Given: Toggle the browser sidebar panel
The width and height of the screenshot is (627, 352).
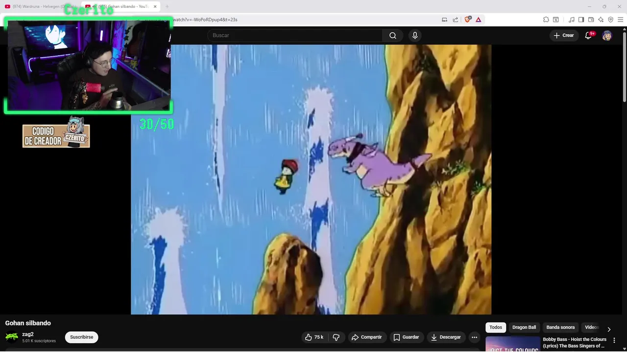Looking at the screenshot, I should (581, 20).
